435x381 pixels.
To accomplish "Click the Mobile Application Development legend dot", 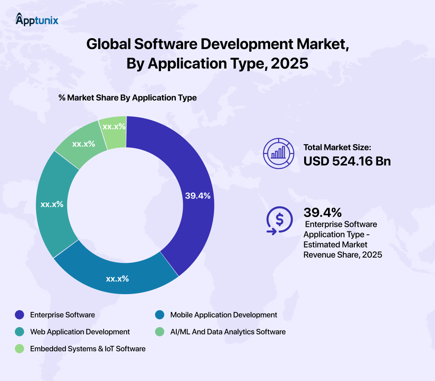I will click(160, 315).
